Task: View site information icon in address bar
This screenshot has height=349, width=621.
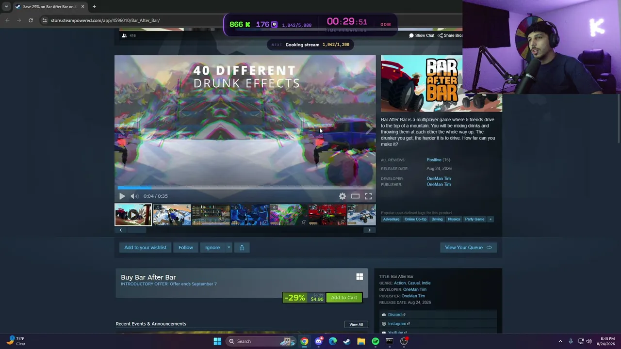Action: point(44,20)
